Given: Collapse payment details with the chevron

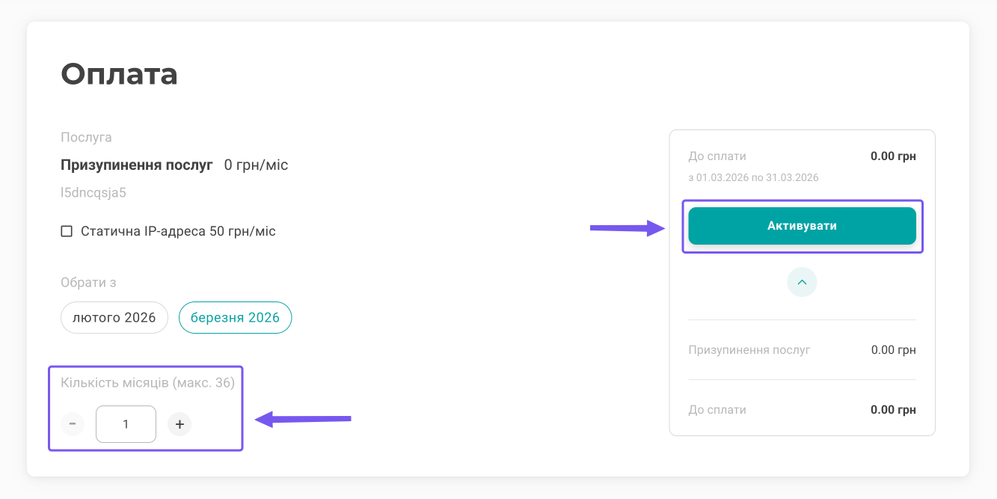Looking at the screenshot, I should (x=802, y=282).
